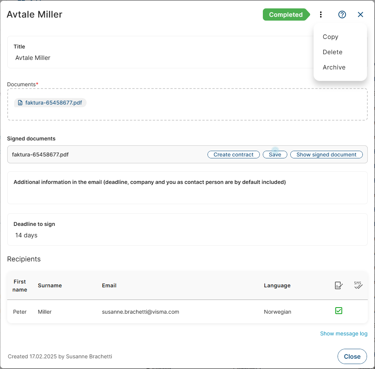Click the help question mark icon
This screenshot has height=369, width=375.
tap(342, 15)
